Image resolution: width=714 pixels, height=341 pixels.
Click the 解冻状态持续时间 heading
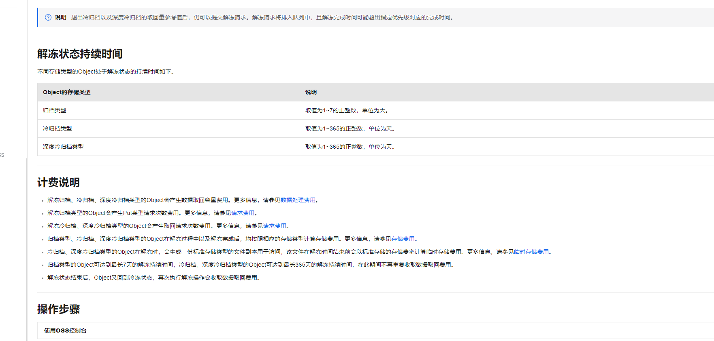[80, 54]
